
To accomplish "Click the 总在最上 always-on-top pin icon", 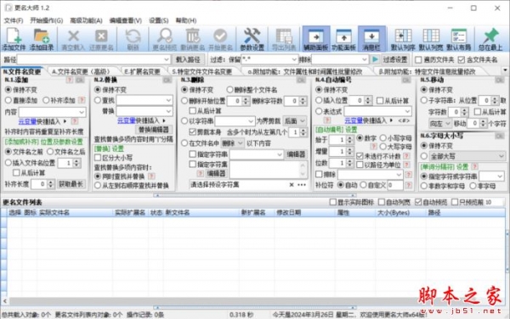I will click(490, 39).
